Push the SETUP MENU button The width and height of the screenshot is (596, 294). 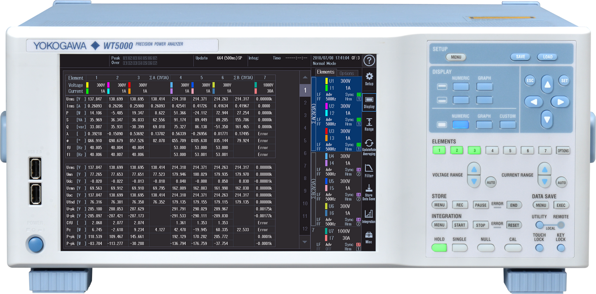[x=456, y=57]
